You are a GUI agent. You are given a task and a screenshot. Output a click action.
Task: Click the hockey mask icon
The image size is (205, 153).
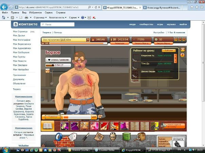point(113,137)
